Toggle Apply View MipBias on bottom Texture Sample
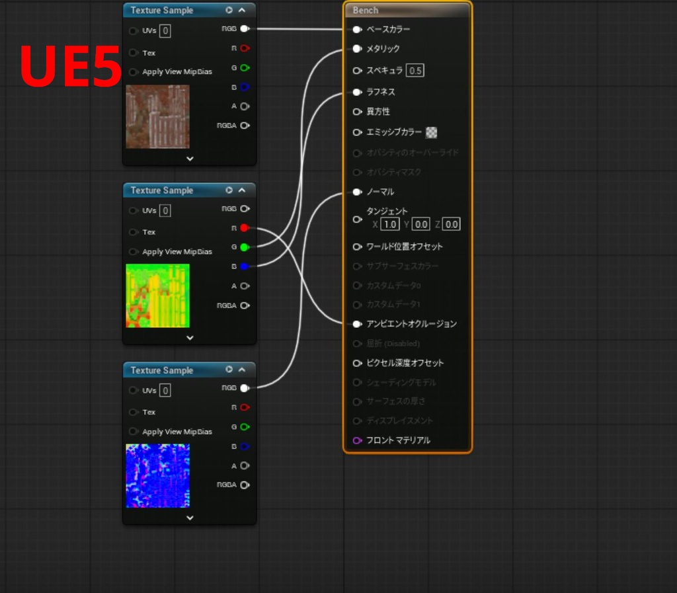 point(134,431)
